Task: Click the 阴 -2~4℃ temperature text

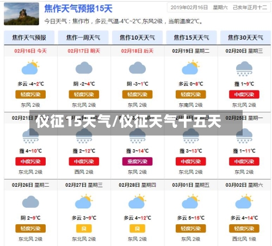Action: 84,84
